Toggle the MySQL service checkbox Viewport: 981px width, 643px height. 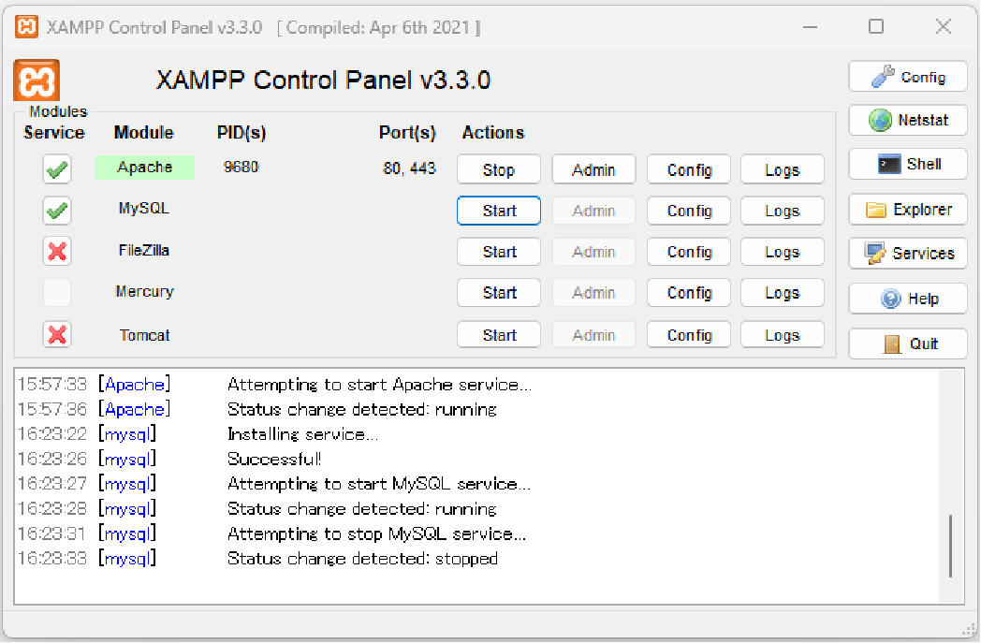[57, 211]
